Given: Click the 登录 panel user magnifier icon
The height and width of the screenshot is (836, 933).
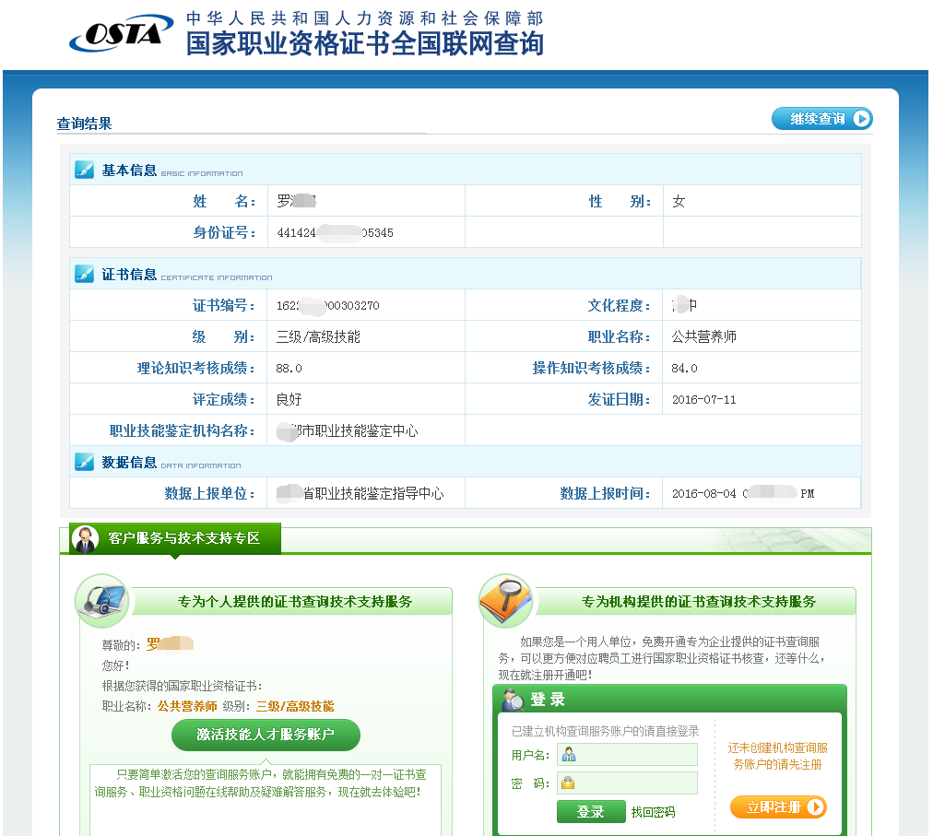Looking at the screenshot, I should [513, 700].
